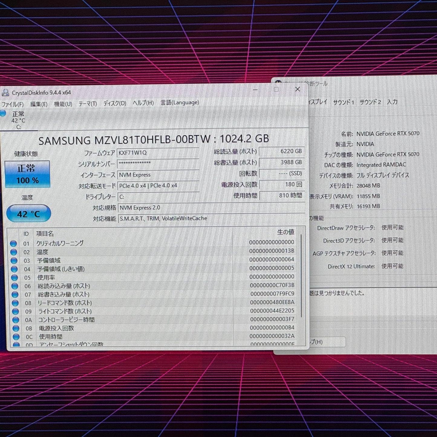This screenshot has height=437, width=437.
Task: Click the 項目名 column header
Action: 45,233
